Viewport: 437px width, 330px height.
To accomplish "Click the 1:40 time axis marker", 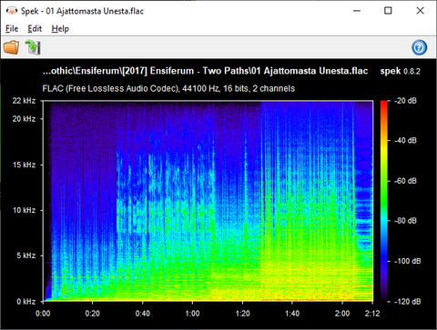I will tap(292, 314).
